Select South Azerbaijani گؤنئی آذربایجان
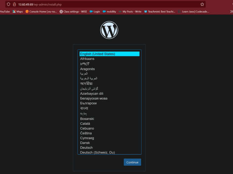This screenshot has width=233, height=174. coord(110,89)
